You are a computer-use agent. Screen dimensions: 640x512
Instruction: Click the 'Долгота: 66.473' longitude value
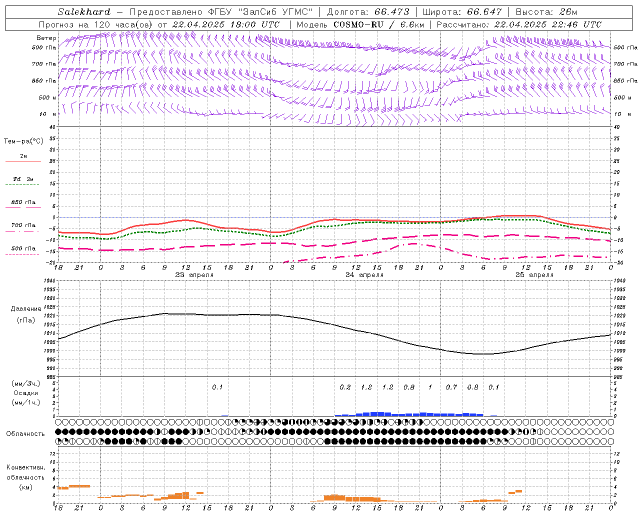coord(368,12)
